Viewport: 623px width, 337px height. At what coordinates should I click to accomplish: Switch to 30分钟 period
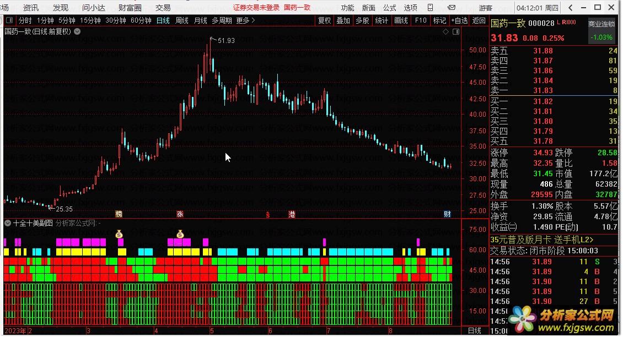[116, 20]
